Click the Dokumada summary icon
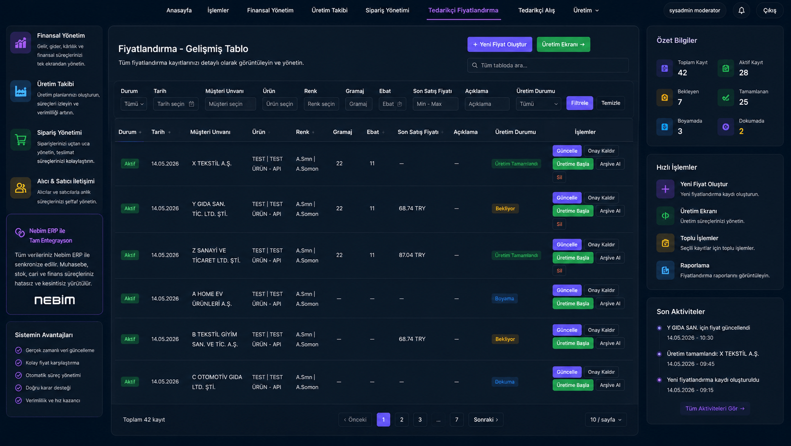Screen dimensions: 791x446 726,127
